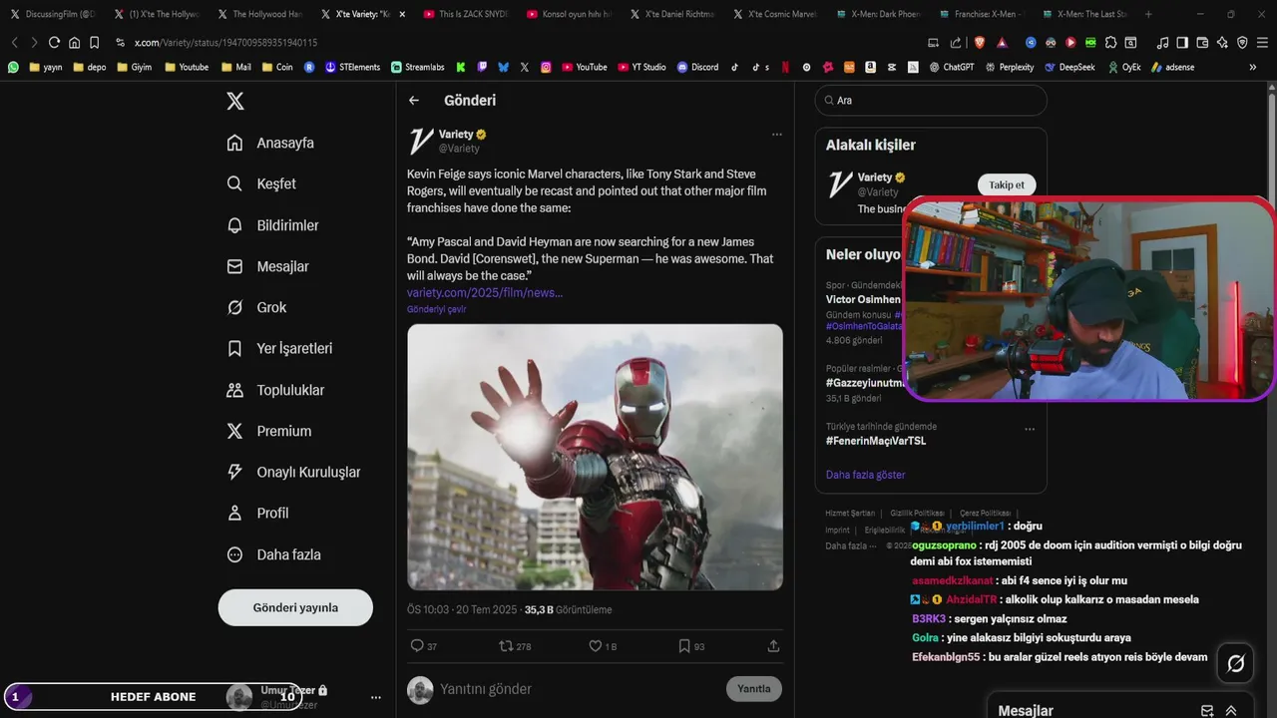Switch to This Is ZACK SNYDER tab
1277x718 pixels.
466,14
